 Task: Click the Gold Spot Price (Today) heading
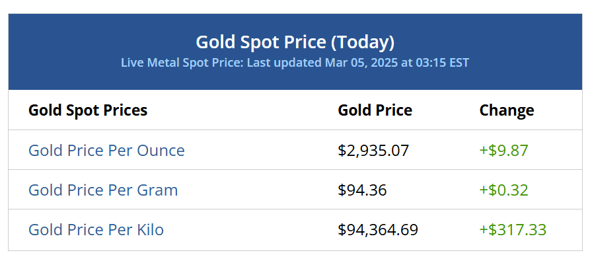pyautogui.click(x=295, y=42)
